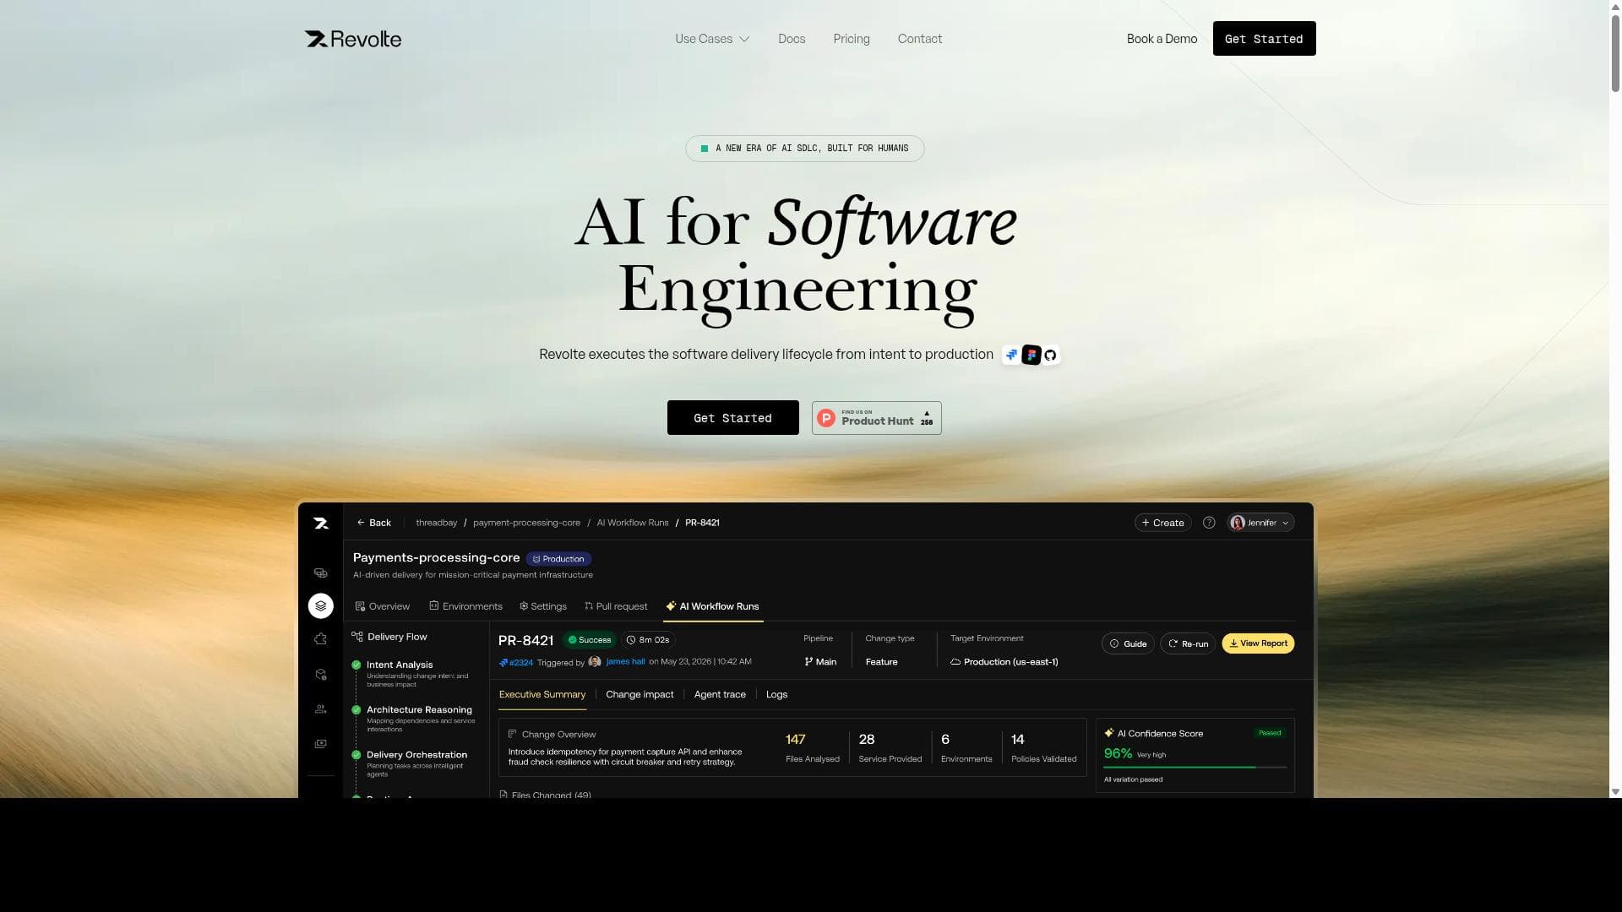Click the Jira icon beside #2324
The image size is (1622, 912).
tap(503, 663)
